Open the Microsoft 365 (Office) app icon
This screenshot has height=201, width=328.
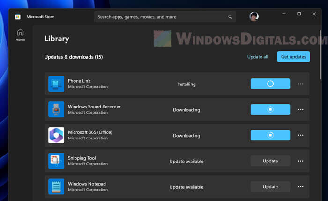click(56, 135)
